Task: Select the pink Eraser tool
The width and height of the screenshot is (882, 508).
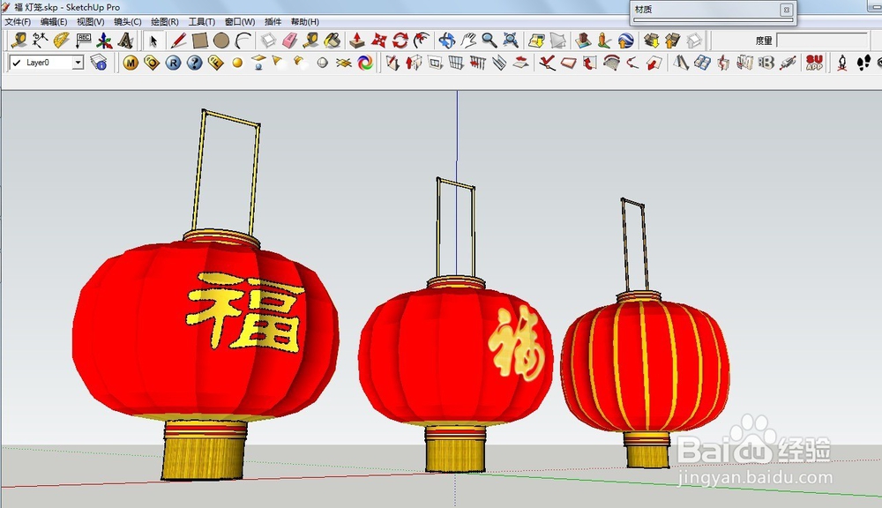Action: coord(289,41)
